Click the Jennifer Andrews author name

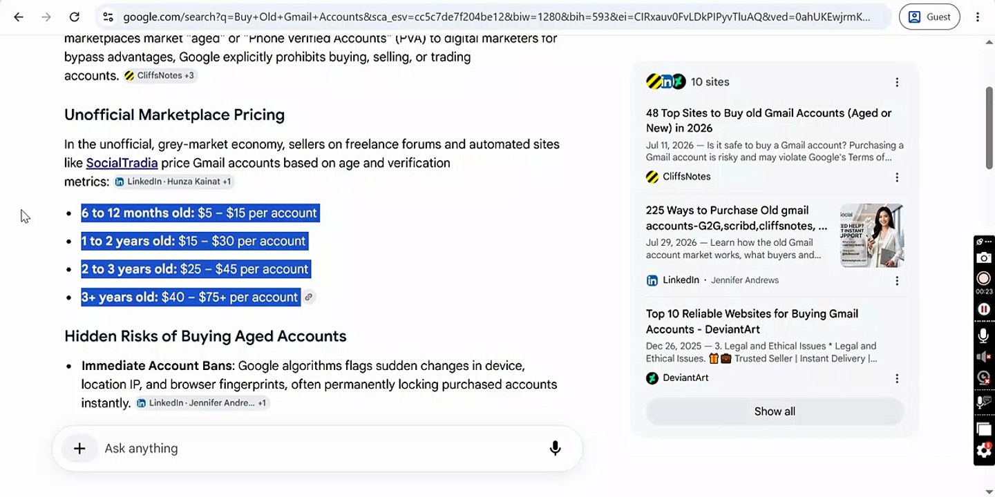point(745,280)
